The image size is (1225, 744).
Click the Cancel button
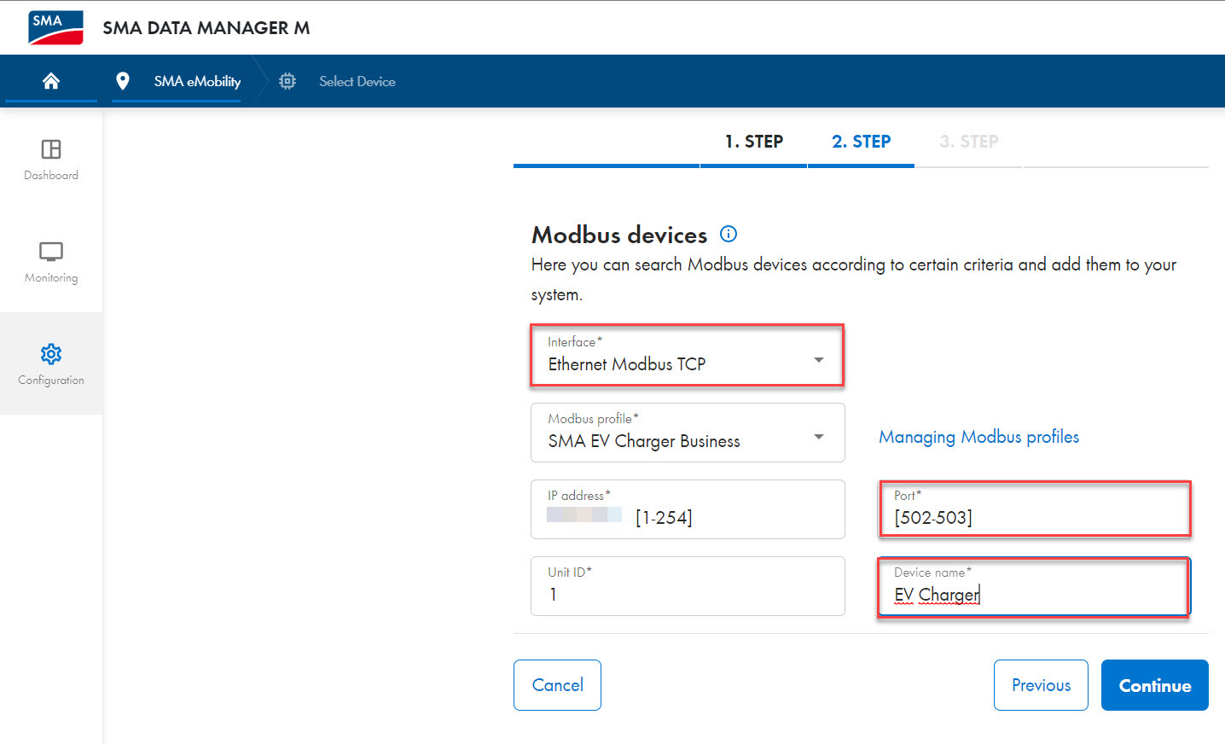[558, 685]
